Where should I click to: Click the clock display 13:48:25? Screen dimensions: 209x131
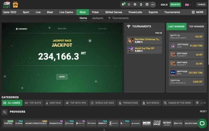tap(201, 4)
